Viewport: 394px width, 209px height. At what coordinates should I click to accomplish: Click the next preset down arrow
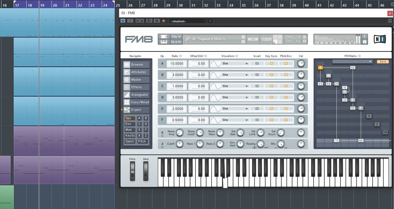tap(243, 41)
